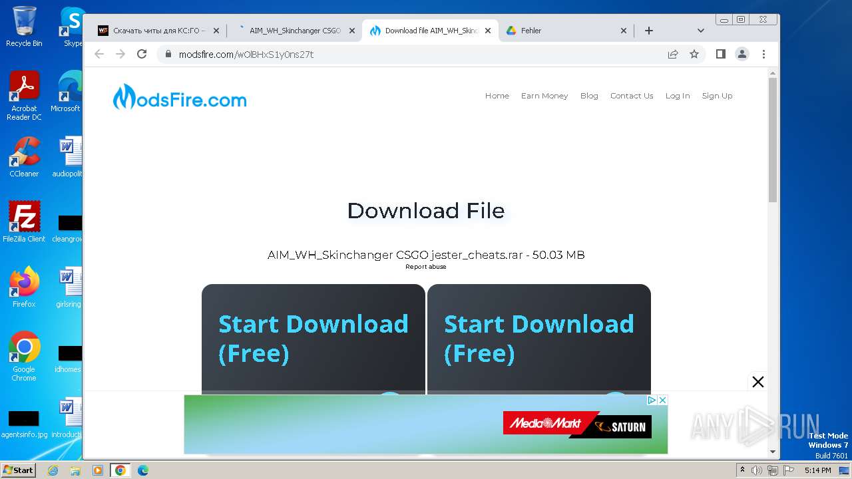Open Acrobat Reader DC desktop icon
The width and height of the screenshot is (852, 479).
24,96
